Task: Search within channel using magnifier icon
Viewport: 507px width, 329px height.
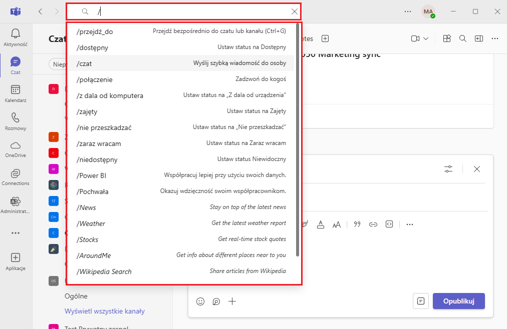Action: (x=463, y=38)
